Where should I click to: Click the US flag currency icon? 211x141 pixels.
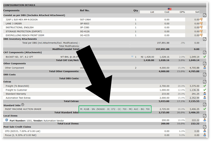click(170, 9)
